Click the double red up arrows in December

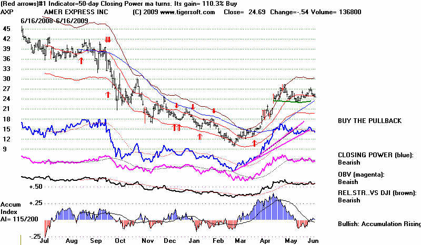(x=176, y=127)
